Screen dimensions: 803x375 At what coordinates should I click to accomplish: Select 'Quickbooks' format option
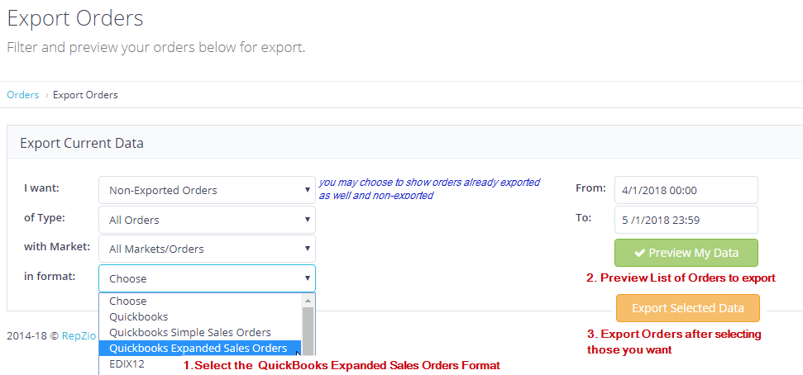click(x=200, y=316)
